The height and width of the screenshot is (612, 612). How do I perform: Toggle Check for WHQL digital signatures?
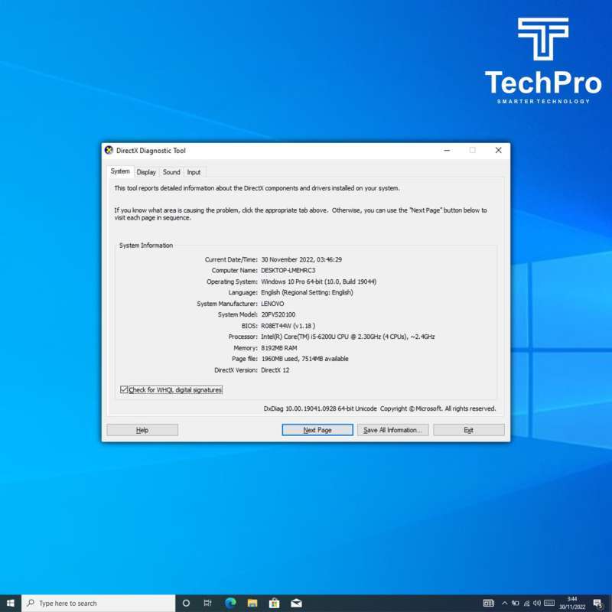(x=124, y=389)
